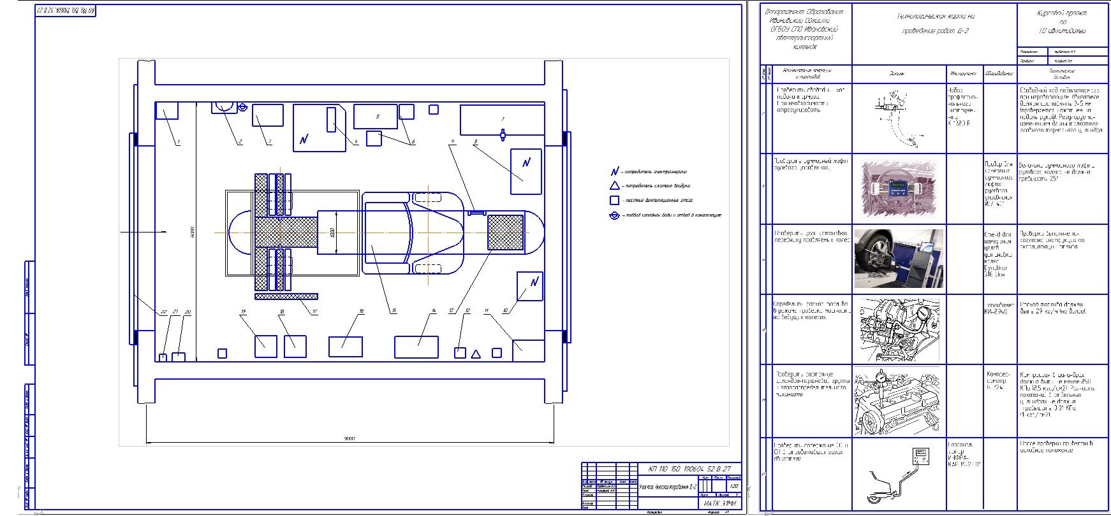1111x516 pixels.
Task: Click the steering wheel play tester photo
Action: [x=899, y=187]
